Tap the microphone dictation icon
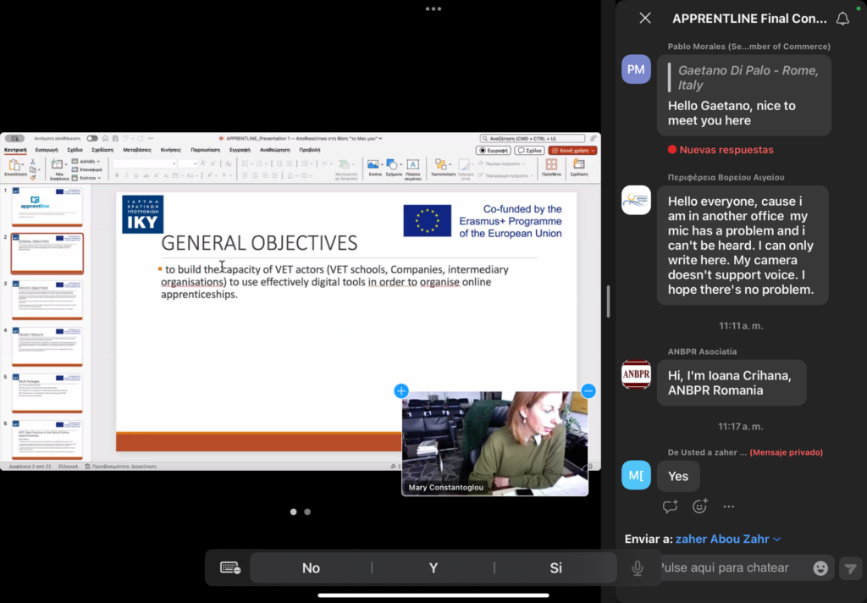The height and width of the screenshot is (603, 867). click(x=638, y=568)
